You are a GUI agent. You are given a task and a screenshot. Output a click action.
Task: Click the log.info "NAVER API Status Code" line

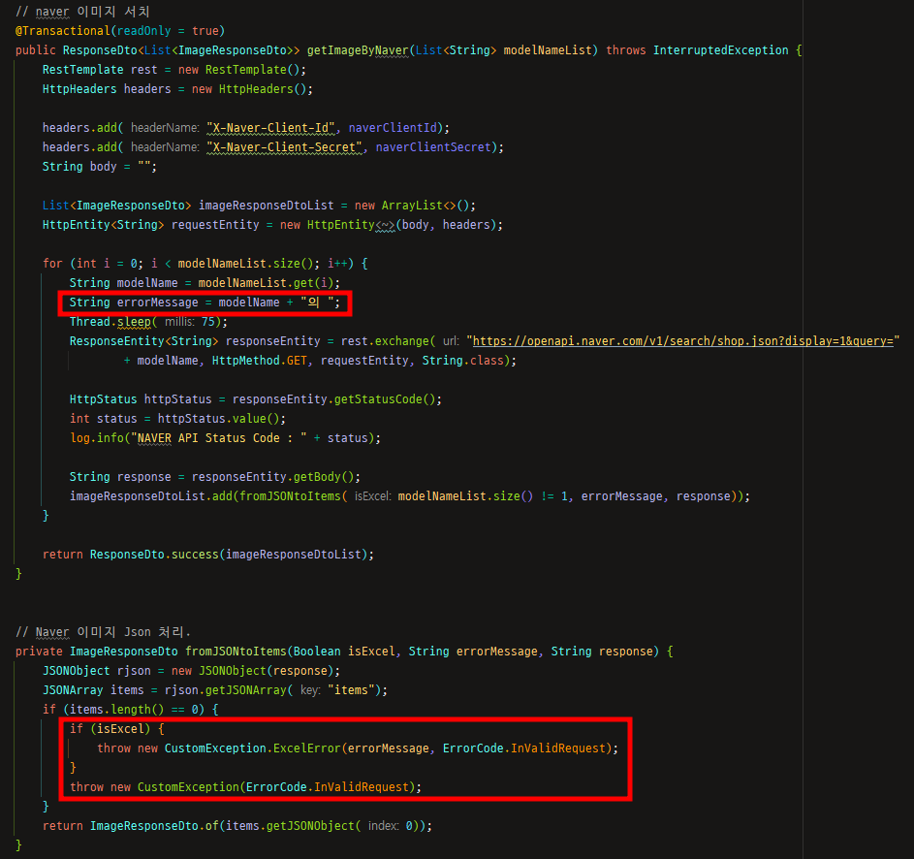pyautogui.click(x=225, y=438)
